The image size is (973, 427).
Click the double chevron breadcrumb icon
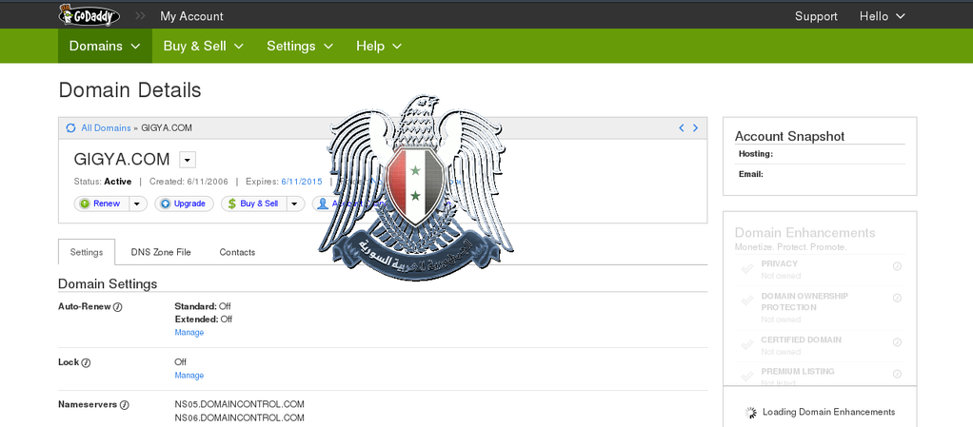tap(140, 15)
